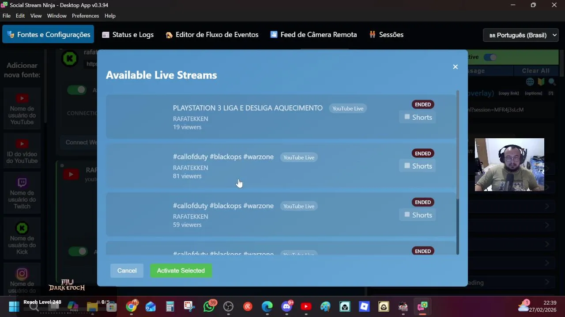Image resolution: width=565 pixels, height=317 pixels.
Task: Add a YouTube username source from sidebar
Action: pos(22,109)
